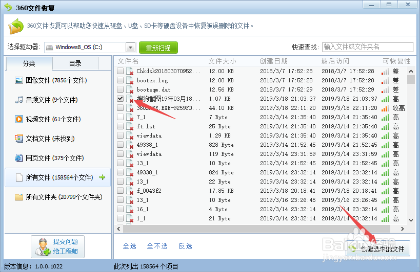
Task: Click the horizontal scroll right arrow
Action: (403, 229)
